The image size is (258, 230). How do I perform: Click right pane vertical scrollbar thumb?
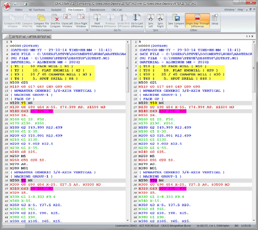[x=254, y=68]
